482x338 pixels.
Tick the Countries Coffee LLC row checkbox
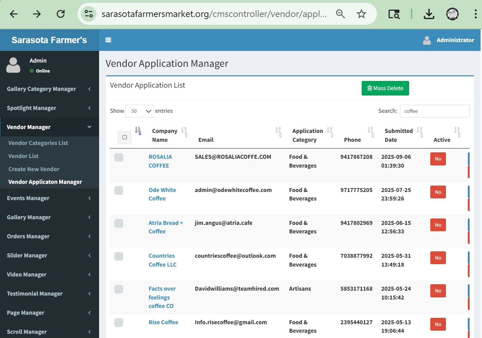coord(119,256)
